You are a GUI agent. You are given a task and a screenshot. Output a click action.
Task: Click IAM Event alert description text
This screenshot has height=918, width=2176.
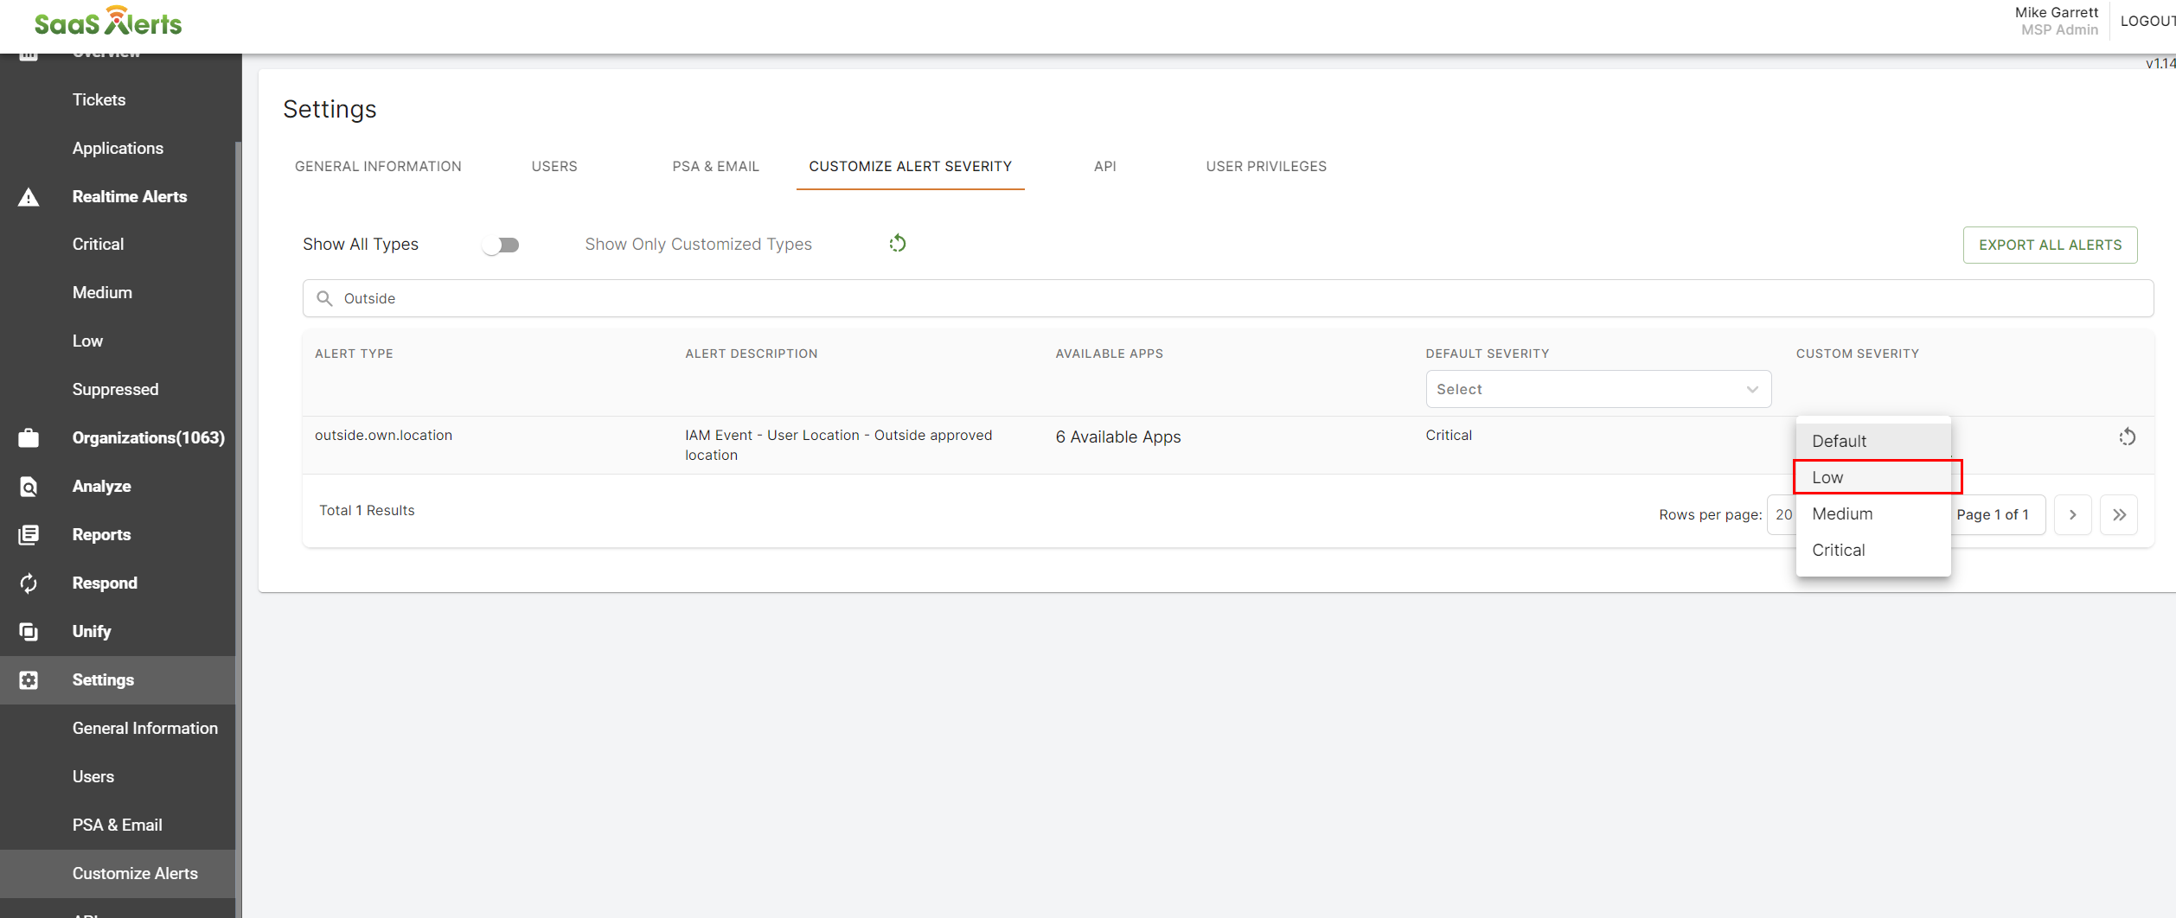pyautogui.click(x=838, y=445)
